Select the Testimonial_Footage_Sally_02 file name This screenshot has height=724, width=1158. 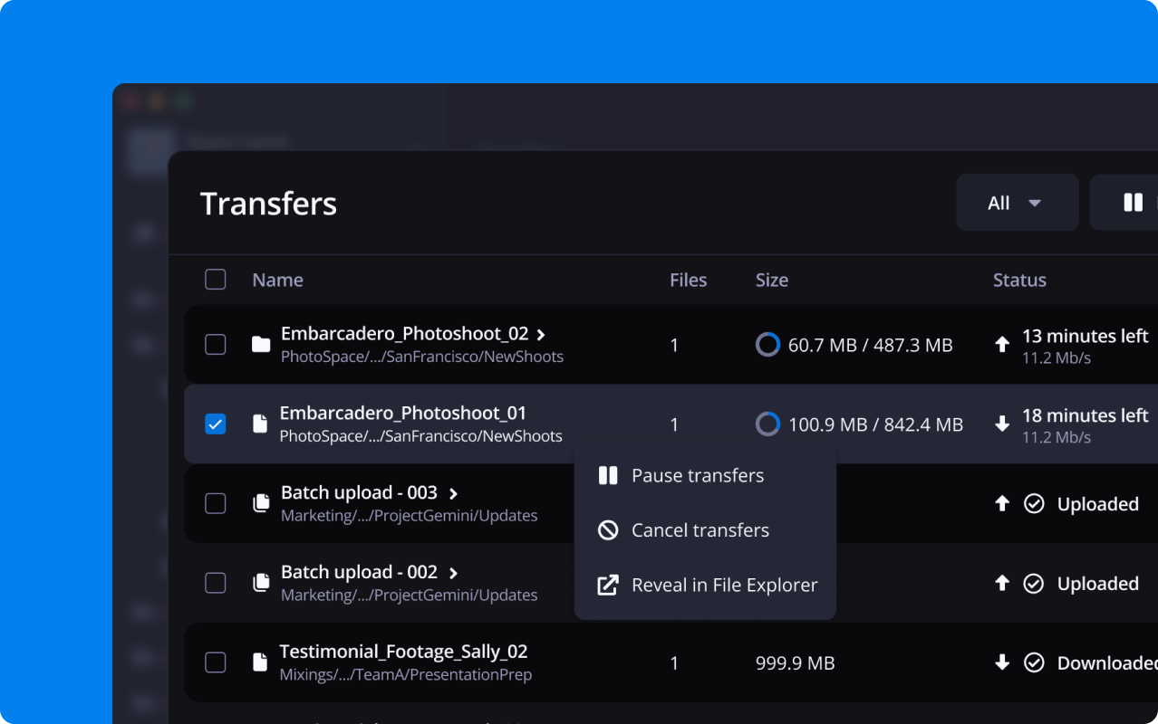point(403,652)
